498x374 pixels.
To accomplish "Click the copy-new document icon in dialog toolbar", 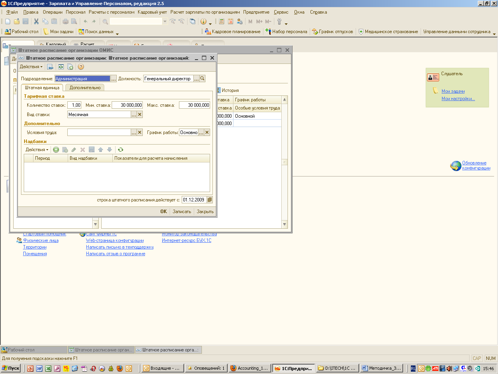I will (x=70, y=67).
